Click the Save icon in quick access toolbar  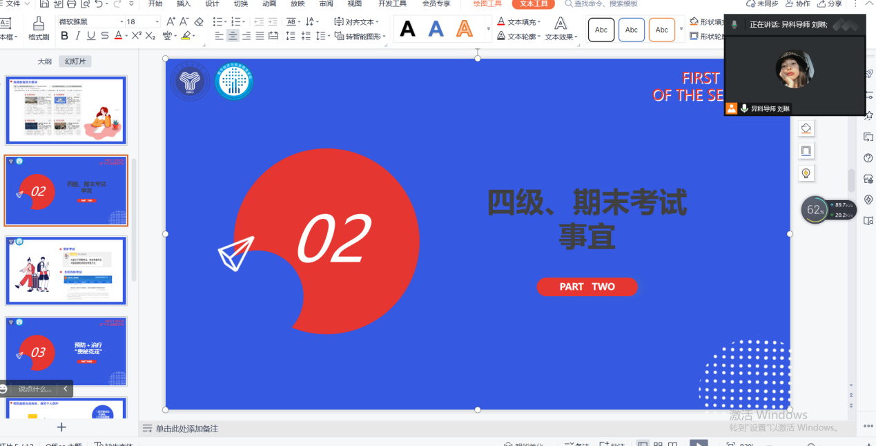43,4
